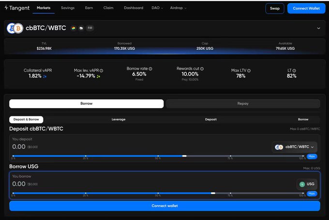Click Max on the deposit slider

[312, 157]
